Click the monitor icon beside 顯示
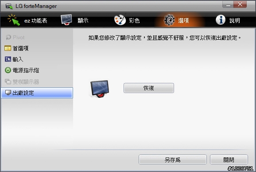Screen dimensions: 256x172 [66, 20]
